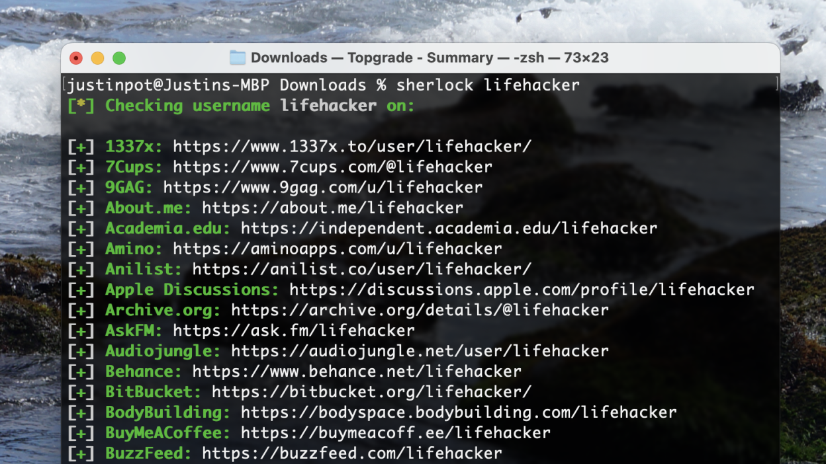This screenshot has width=826, height=464.
Task: Open the buymeacoff.ee lifehacker link
Action: 395,433
